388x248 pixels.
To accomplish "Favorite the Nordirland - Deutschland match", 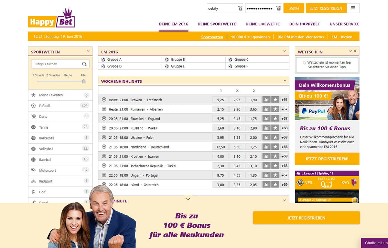I will [275, 147].
